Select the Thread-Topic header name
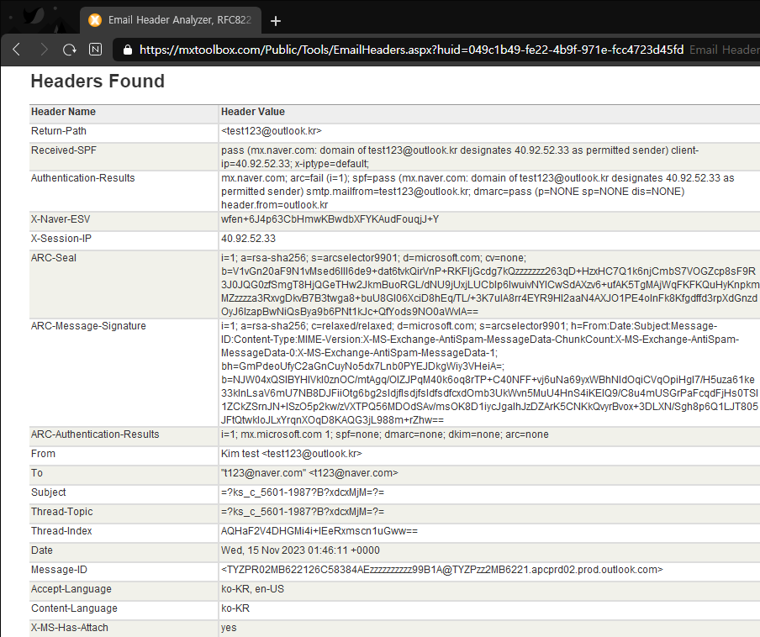The height and width of the screenshot is (637, 760). [x=62, y=512]
